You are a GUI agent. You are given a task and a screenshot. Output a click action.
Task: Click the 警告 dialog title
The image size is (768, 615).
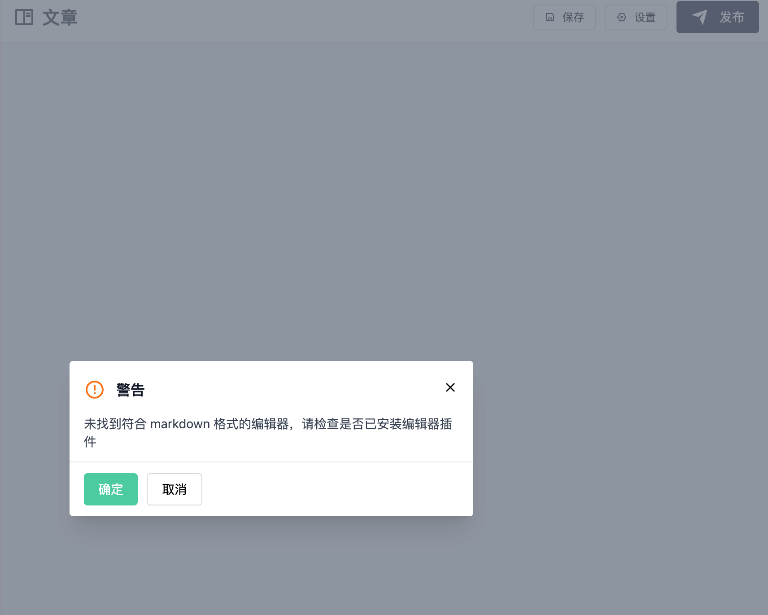pos(131,390)
